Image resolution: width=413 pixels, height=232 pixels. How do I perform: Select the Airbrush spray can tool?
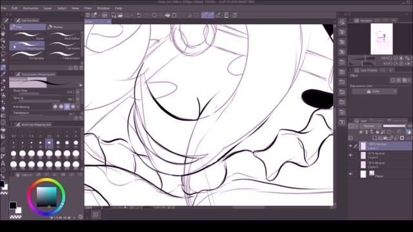3,95
